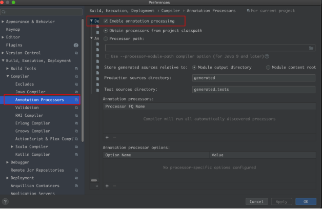Add a new annotation processor with plus
The width and height of the screenshot is (322, 209).
pyautogui.click(x=107, y=137)
